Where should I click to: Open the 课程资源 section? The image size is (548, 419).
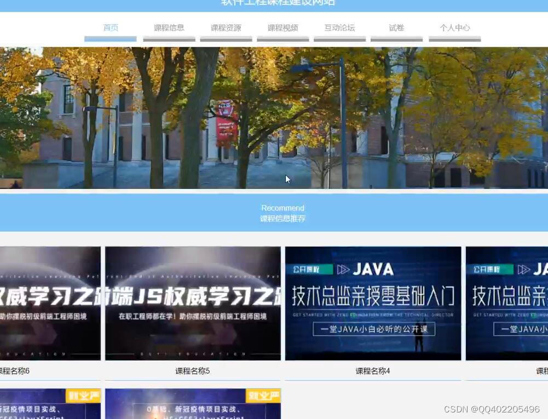[226, 27]
